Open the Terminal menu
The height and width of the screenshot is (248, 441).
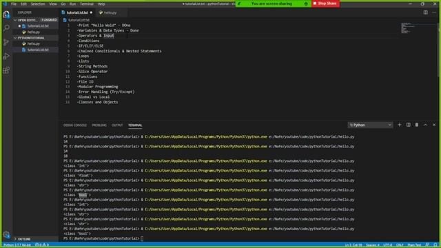tap(87, 4)
